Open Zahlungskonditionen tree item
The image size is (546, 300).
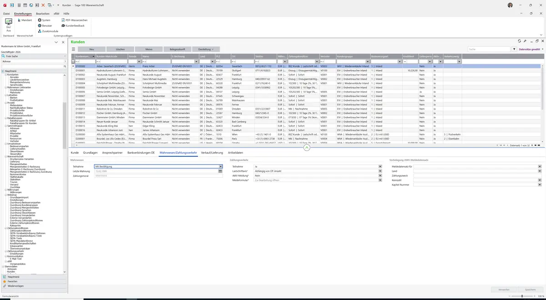20,230
